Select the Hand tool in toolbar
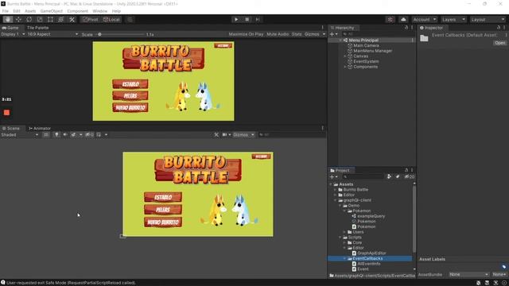 pos(8,19)
